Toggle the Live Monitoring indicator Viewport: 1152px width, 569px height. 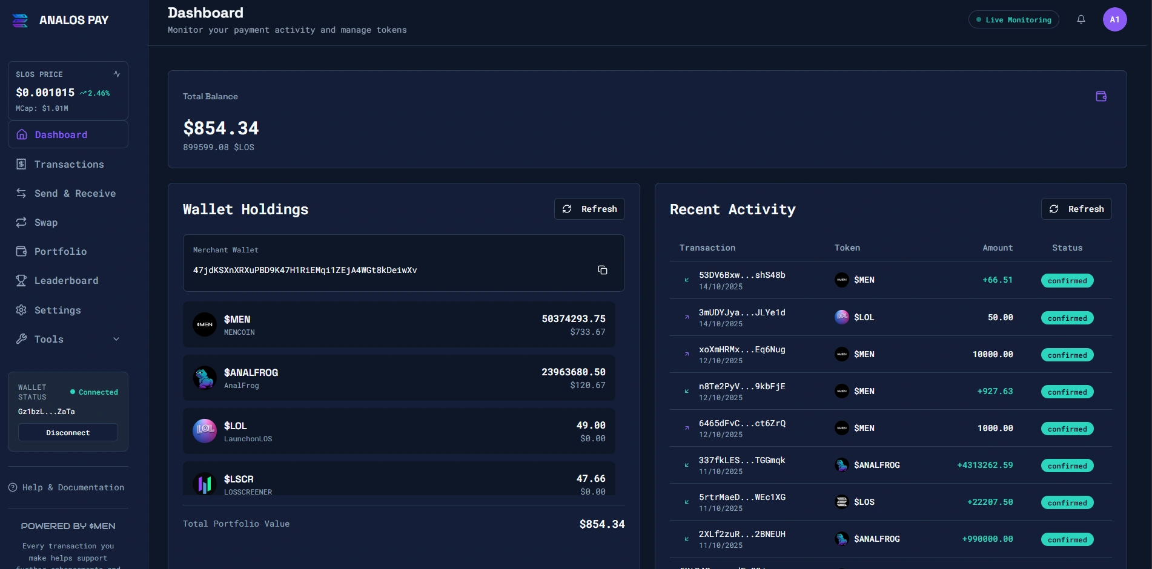tap(1013, 19)
